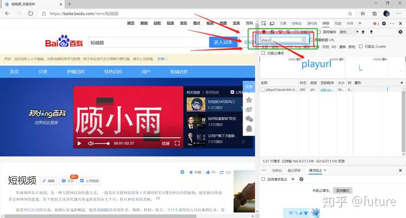Open Console tab in bottom drawer
Screen dimensions: 406x218
tap(277, 171)
